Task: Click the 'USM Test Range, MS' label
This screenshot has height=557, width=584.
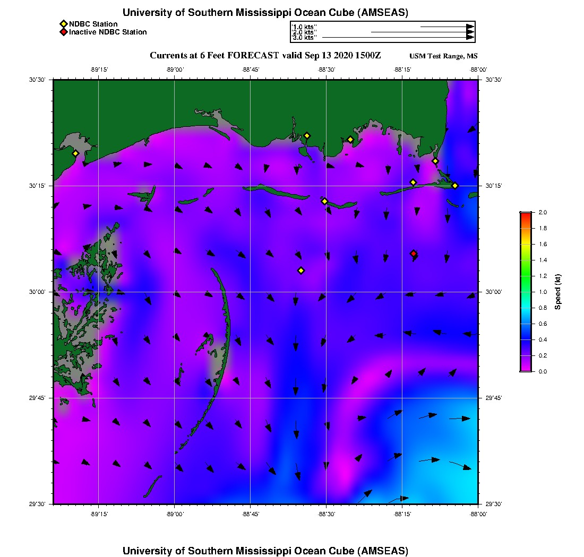Action: click(443, 56)
